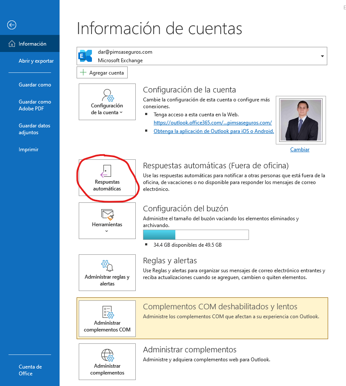Click the COM add-ins checklist gear icon
Viewport: 346px width, 386px height.
click(108, 312)
